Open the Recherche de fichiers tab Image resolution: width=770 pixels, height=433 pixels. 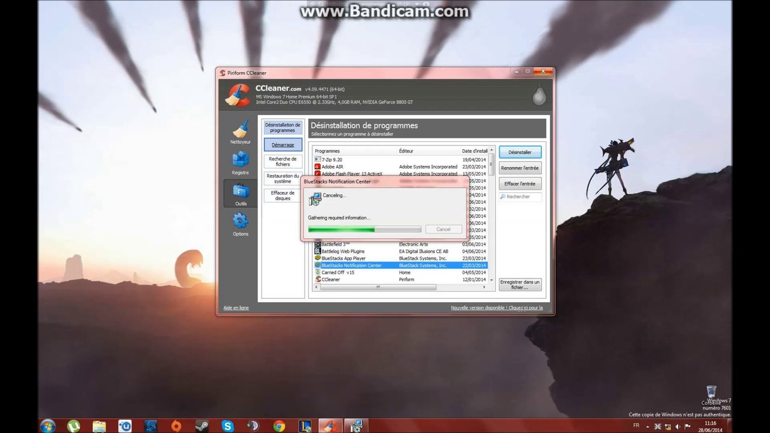tap(283, 161)
